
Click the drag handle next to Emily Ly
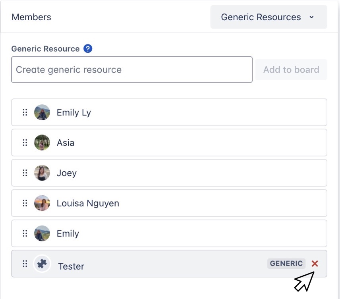(25, 112)
